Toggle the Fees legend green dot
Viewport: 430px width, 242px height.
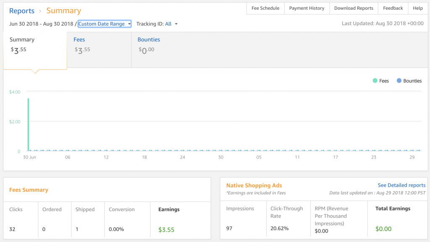(x=375, y=81)
